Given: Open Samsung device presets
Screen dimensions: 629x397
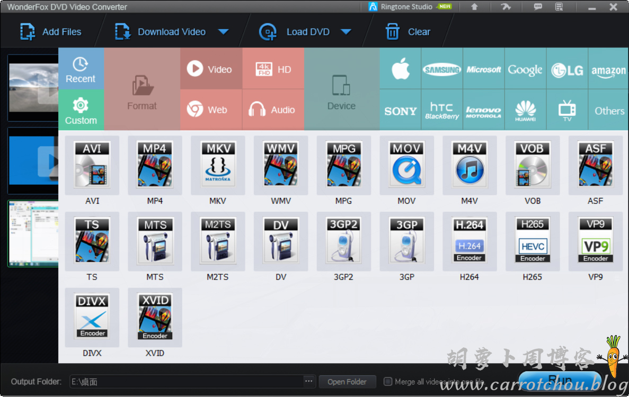Looking at the screenshot, I should click(x=442, y=68).
